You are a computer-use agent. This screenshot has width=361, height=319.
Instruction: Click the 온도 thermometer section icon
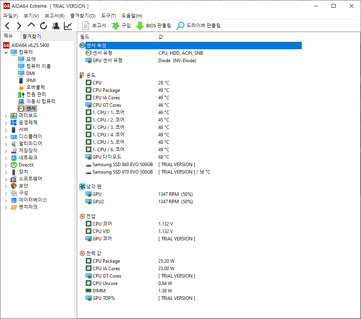point(82,75)
